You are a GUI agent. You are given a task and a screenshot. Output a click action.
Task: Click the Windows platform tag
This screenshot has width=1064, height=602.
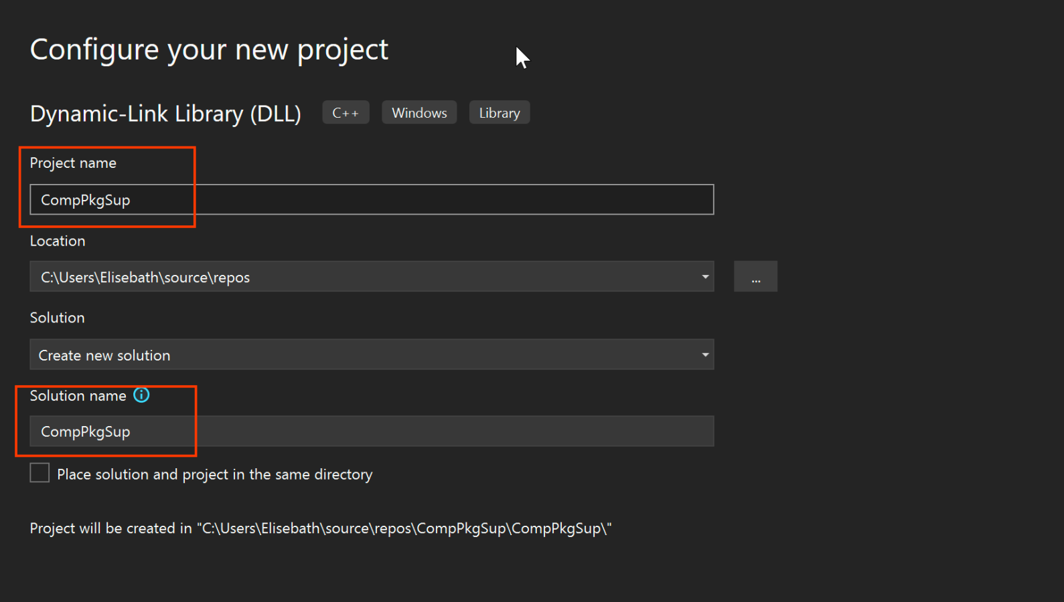[419, 113]
